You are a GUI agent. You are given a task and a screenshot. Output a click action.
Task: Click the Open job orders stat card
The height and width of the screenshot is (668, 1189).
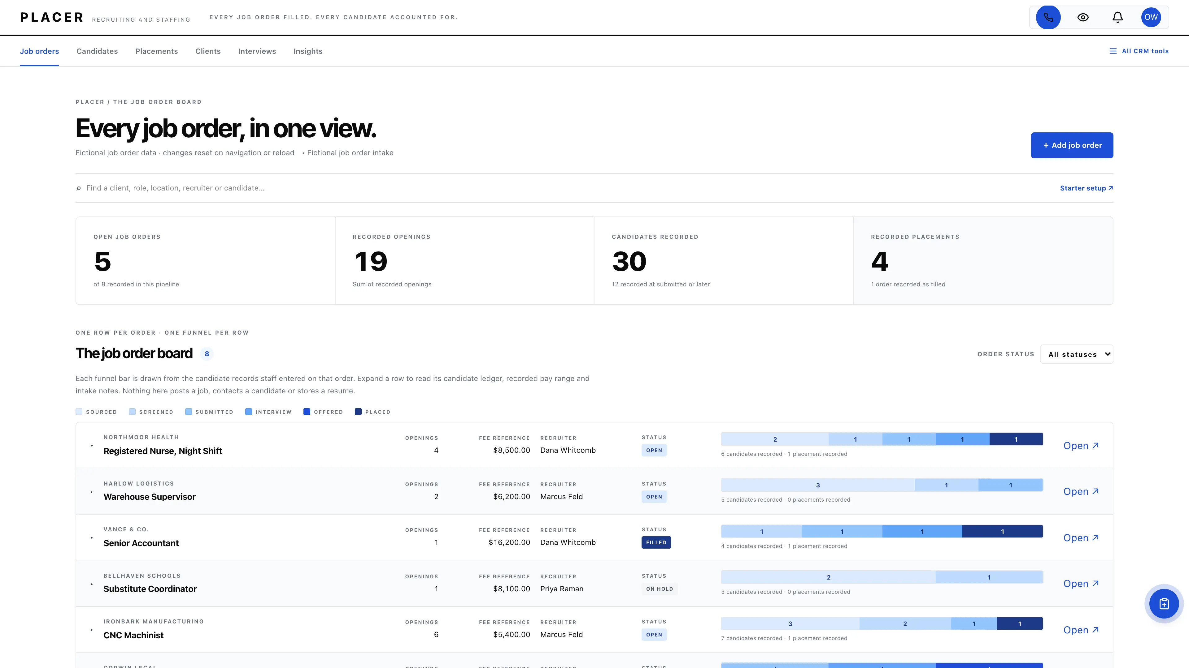205,260
